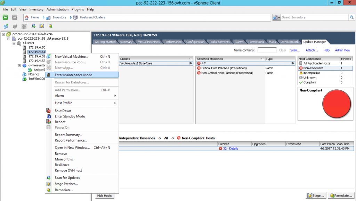Screen dimensions: 356x201
Task: Click the Forward navigation arrow
Action: pos(15,17)
